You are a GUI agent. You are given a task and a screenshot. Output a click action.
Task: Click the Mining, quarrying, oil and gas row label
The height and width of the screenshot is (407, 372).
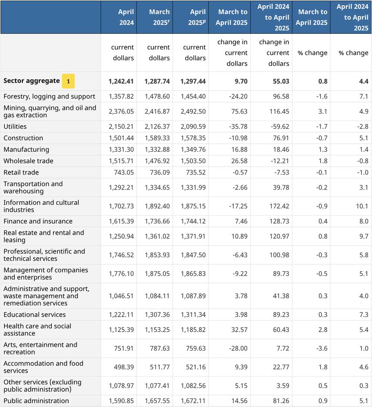click(x=50, y=112)
